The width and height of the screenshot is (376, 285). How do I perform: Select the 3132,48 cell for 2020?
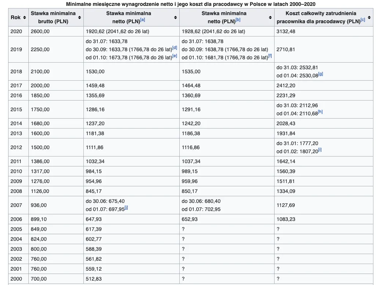pos(286,32)
